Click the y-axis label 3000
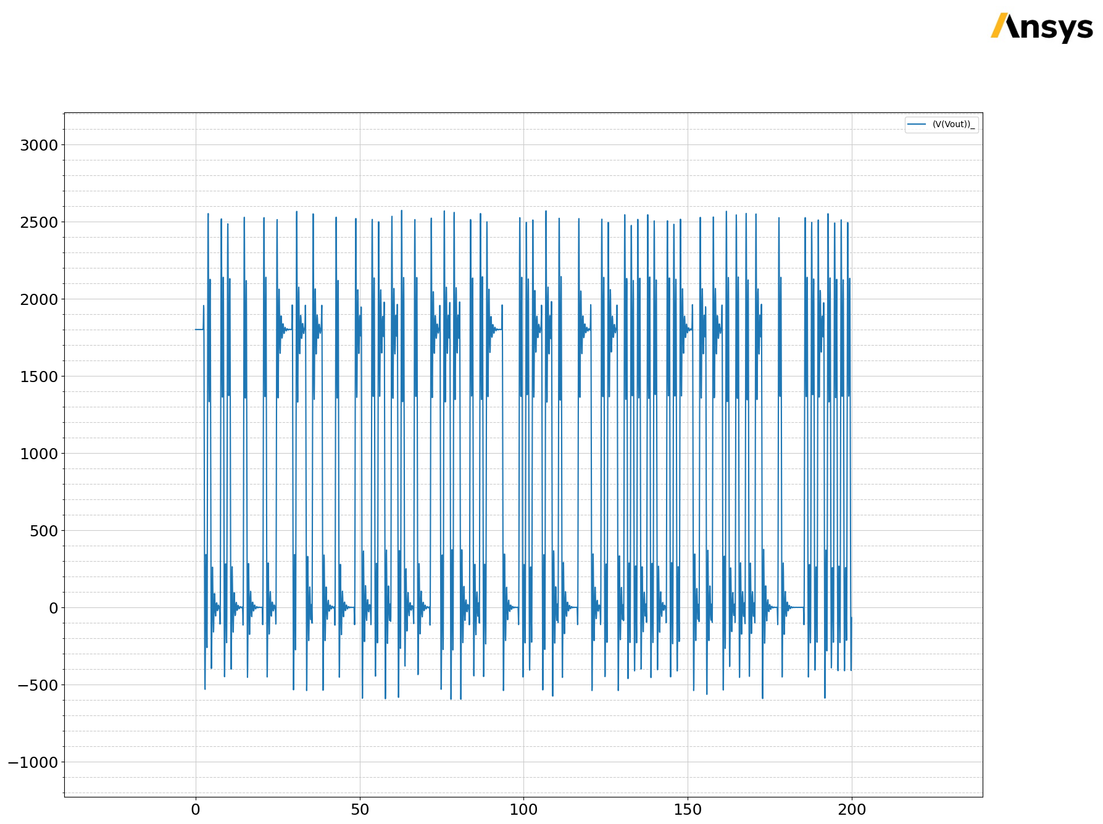The width and height of the screenshot is (1103, 824). 39,146
